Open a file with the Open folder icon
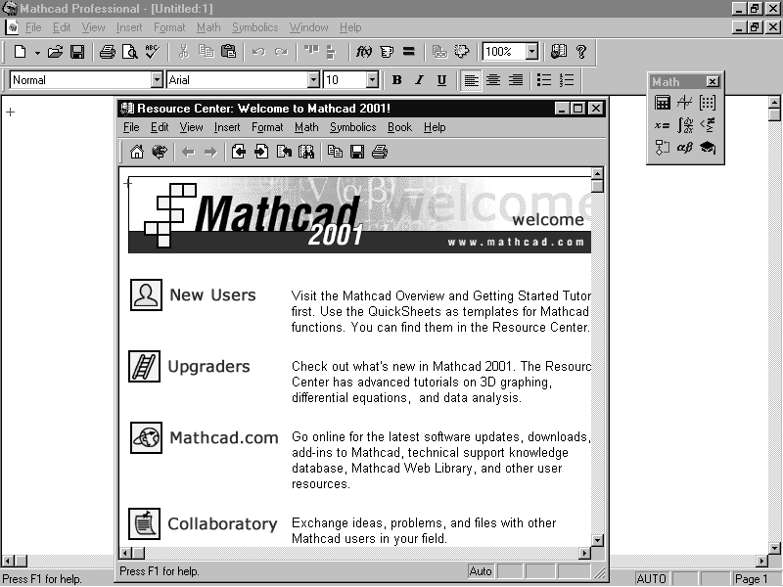 [56, 52]
